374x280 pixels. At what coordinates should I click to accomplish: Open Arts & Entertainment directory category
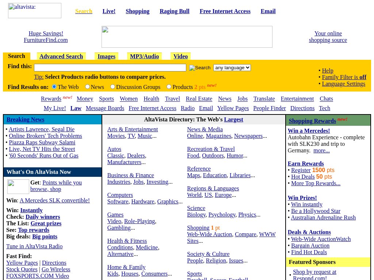[132, 129]
